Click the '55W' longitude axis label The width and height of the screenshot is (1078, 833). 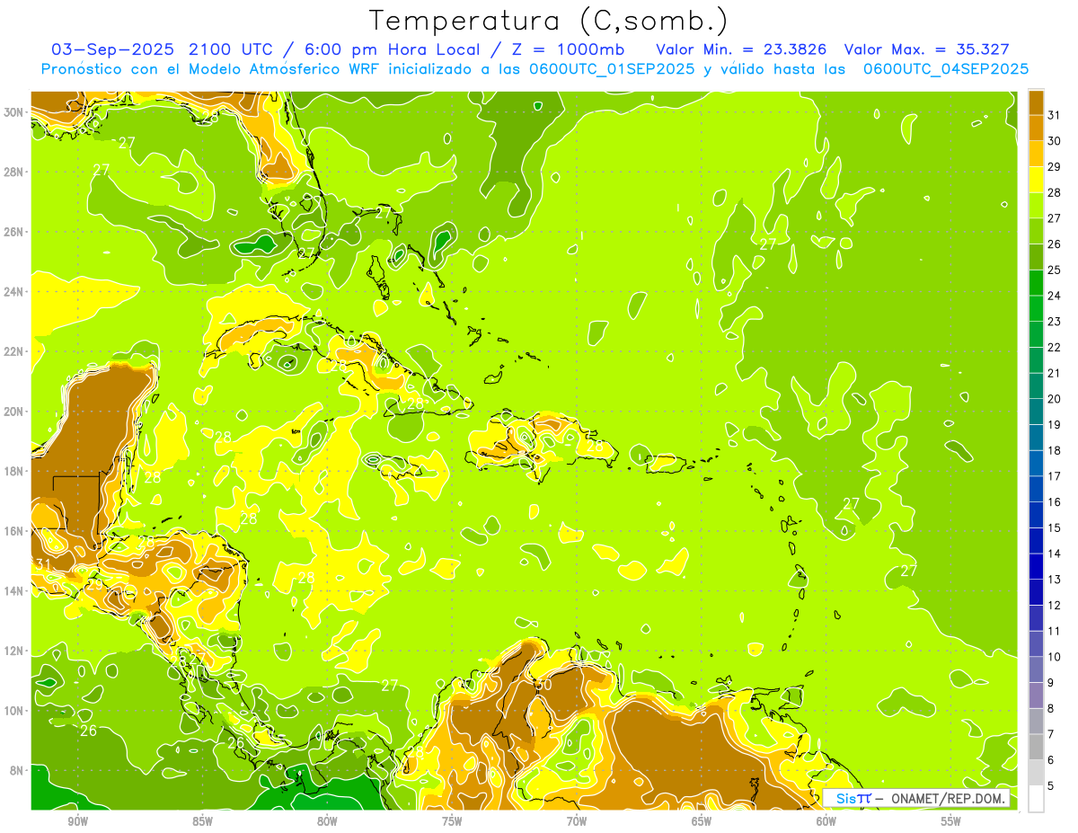coord(951,821)
